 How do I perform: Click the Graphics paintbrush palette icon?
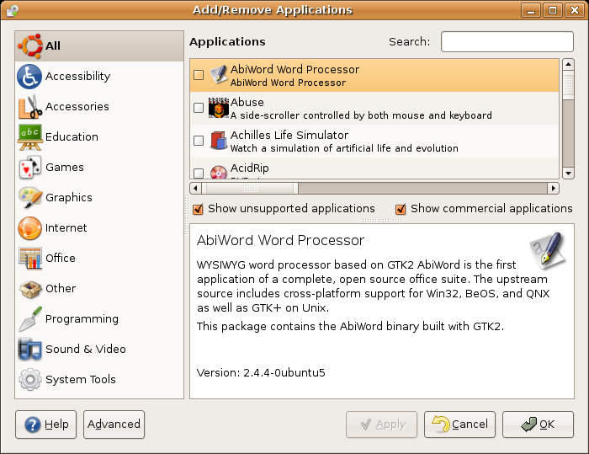pyautogui.click(x=30, y=197)
